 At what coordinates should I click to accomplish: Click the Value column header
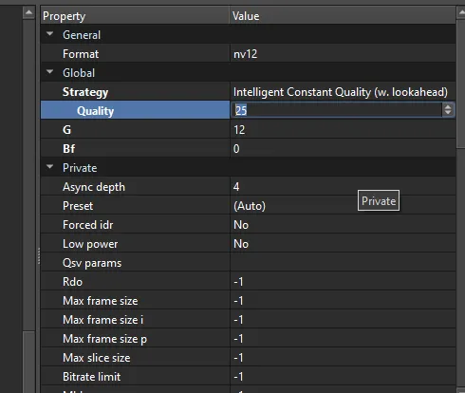point(343,16)
